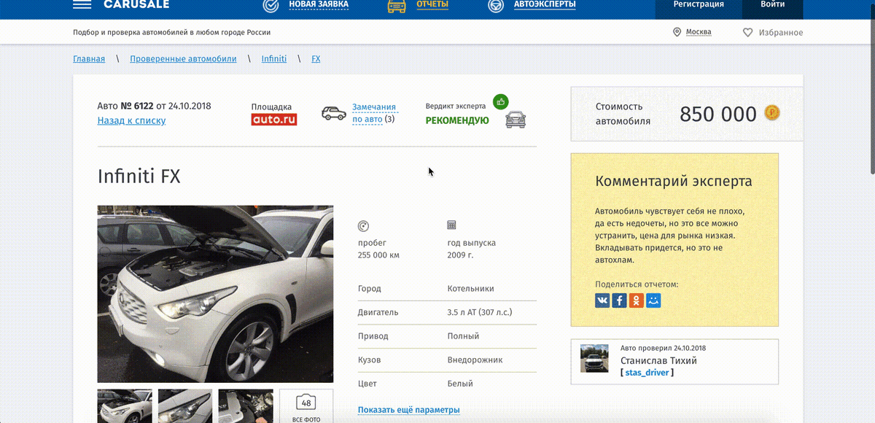
Task: Click the Котельники city value
Action: [470, 289]
